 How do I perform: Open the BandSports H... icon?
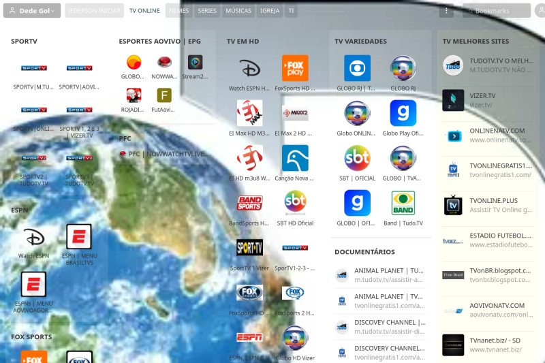249,203
